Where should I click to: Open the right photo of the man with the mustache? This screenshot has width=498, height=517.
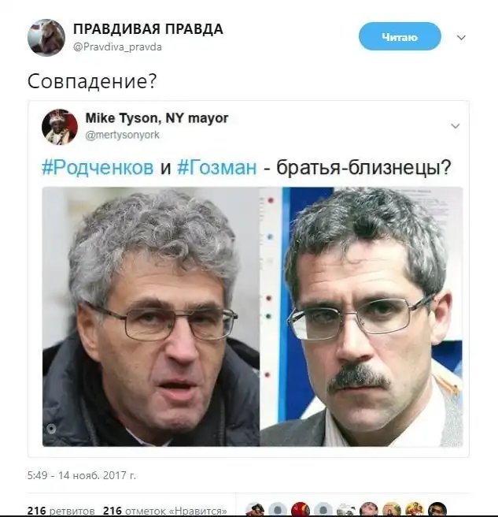click(x=361, y=317)
